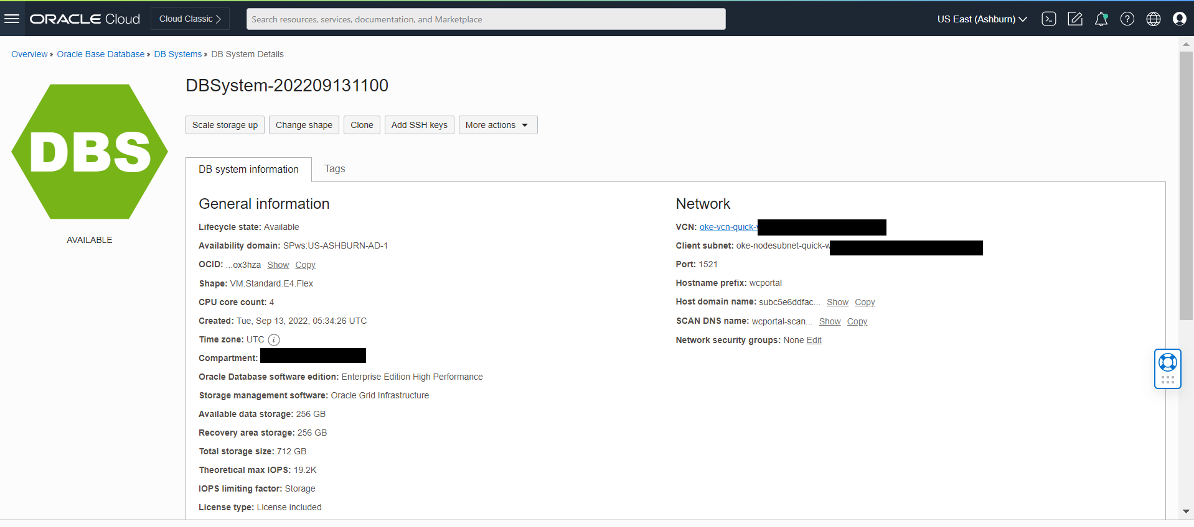Expand the US East (Ashburn) region selector
The width and height of the screenshot is (1194, 527).
(982, 19)
